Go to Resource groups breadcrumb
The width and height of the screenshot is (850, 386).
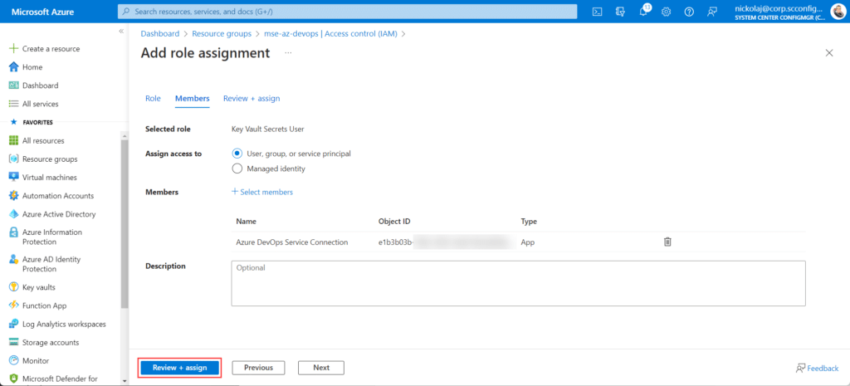tap(222, 33)
